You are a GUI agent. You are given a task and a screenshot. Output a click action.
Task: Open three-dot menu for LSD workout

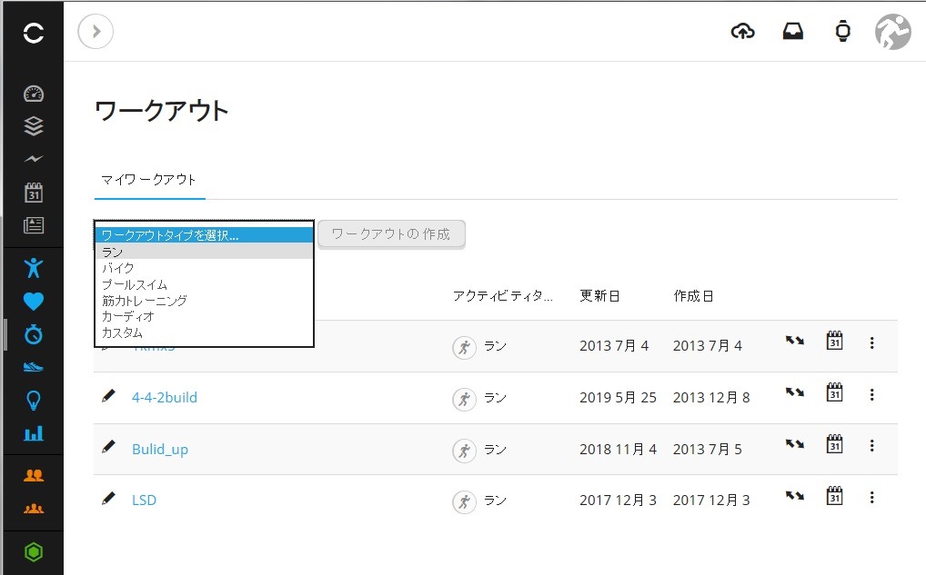click(x=871, y=498)
